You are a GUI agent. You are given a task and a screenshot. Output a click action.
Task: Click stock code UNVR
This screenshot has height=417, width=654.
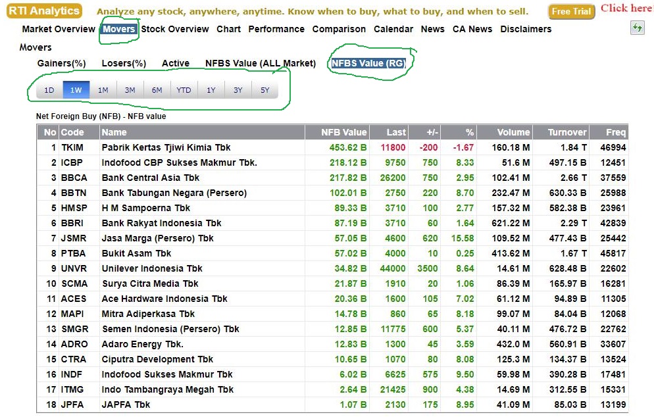tap(74, 268)
